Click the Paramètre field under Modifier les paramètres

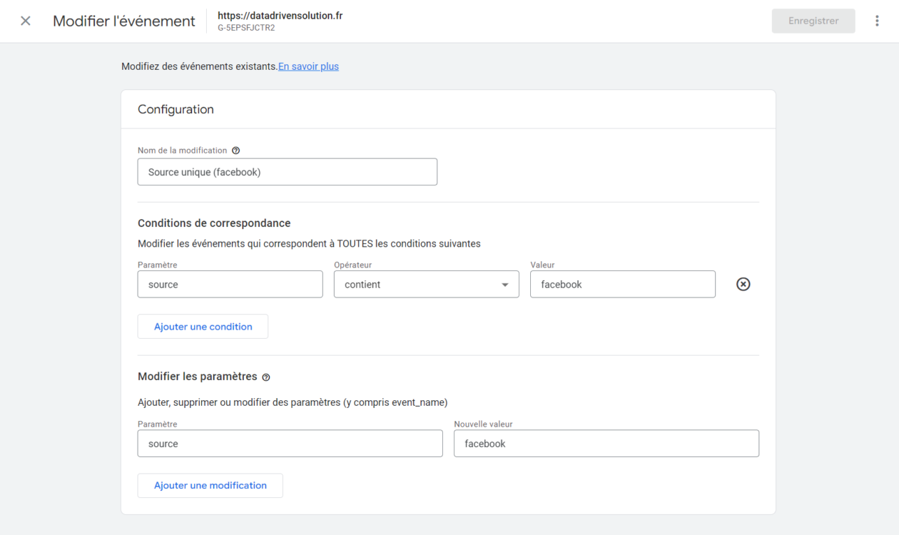coord(290,444)
